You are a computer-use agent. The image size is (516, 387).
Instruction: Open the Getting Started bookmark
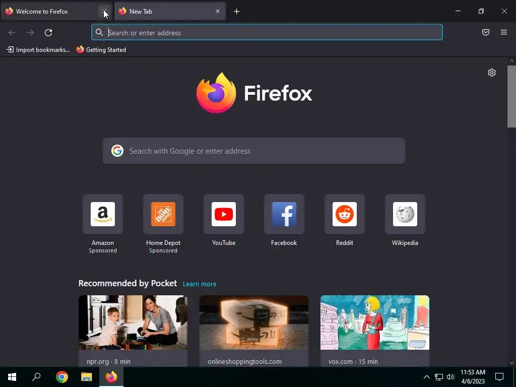click(101, 50)
